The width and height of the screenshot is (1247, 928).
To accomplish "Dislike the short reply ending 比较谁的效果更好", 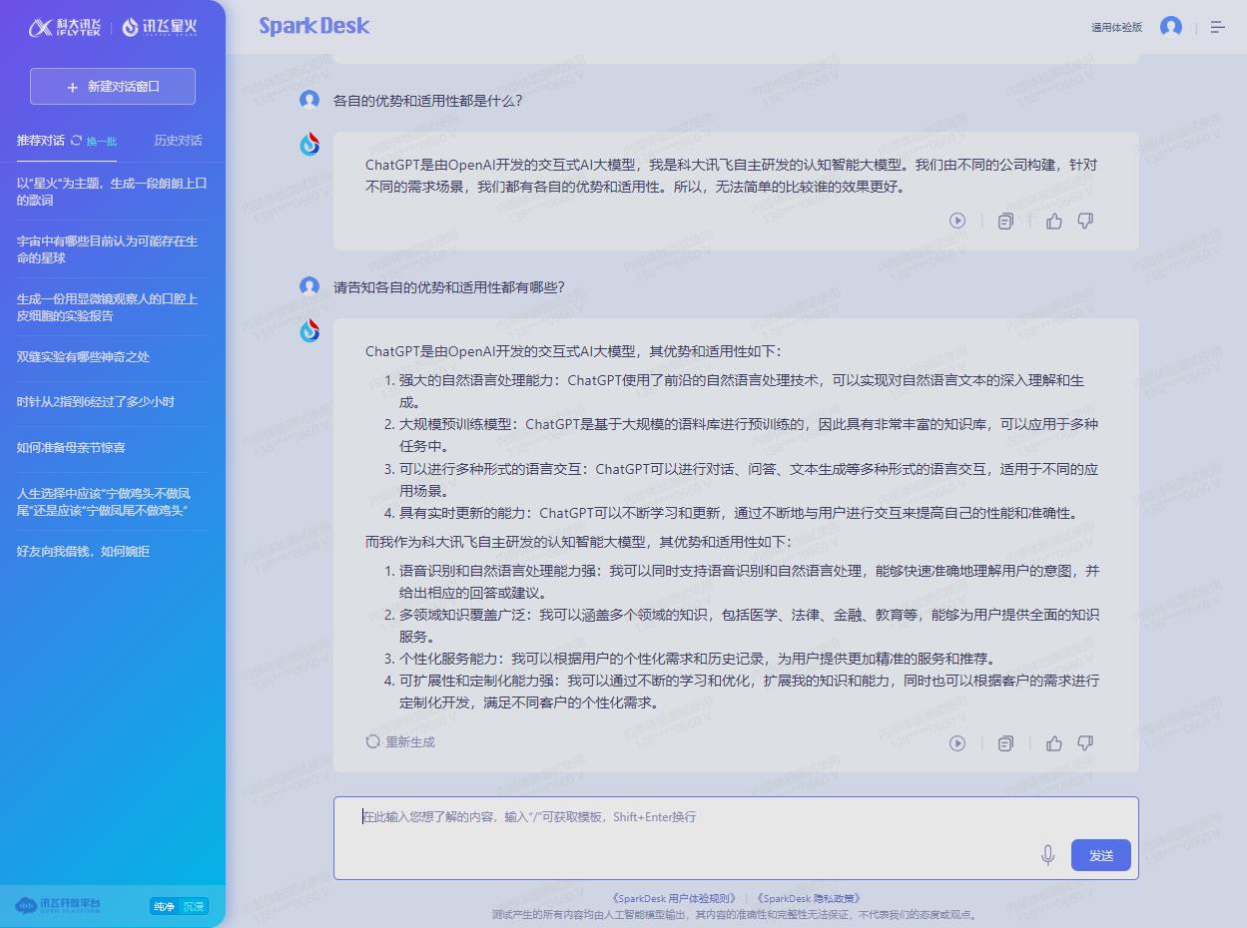I will tap(1085, 221).
